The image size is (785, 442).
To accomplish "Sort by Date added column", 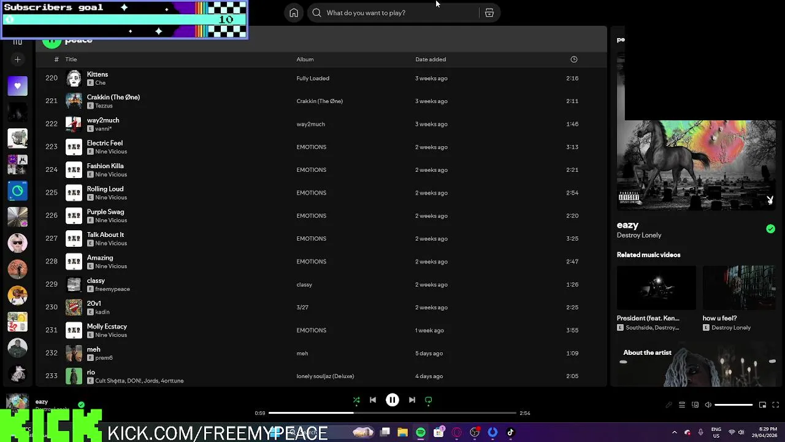I will [x=431, y=60].
